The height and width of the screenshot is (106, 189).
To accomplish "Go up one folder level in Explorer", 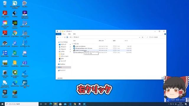I will click(65, 37).
